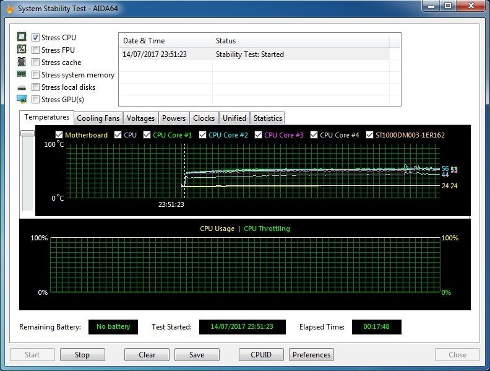
Task: Enable the Stress system memory checkbox
Action: 36,75
